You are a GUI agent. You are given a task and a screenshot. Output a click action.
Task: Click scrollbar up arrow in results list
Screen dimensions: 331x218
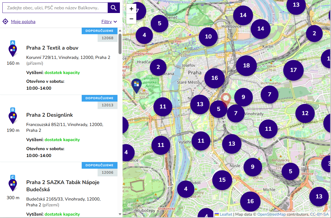pyautogui.click(x=120, y=30)
